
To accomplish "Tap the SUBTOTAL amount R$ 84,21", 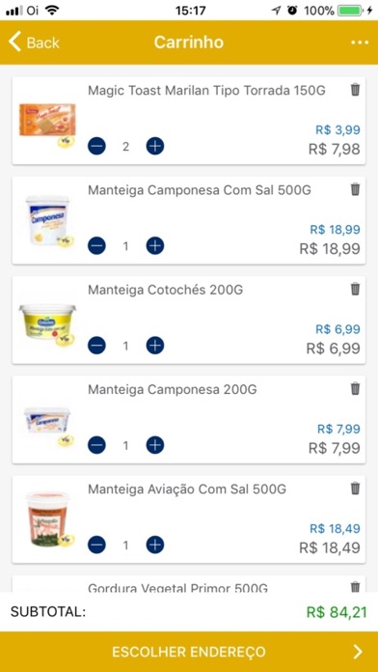I will [337, 612].
